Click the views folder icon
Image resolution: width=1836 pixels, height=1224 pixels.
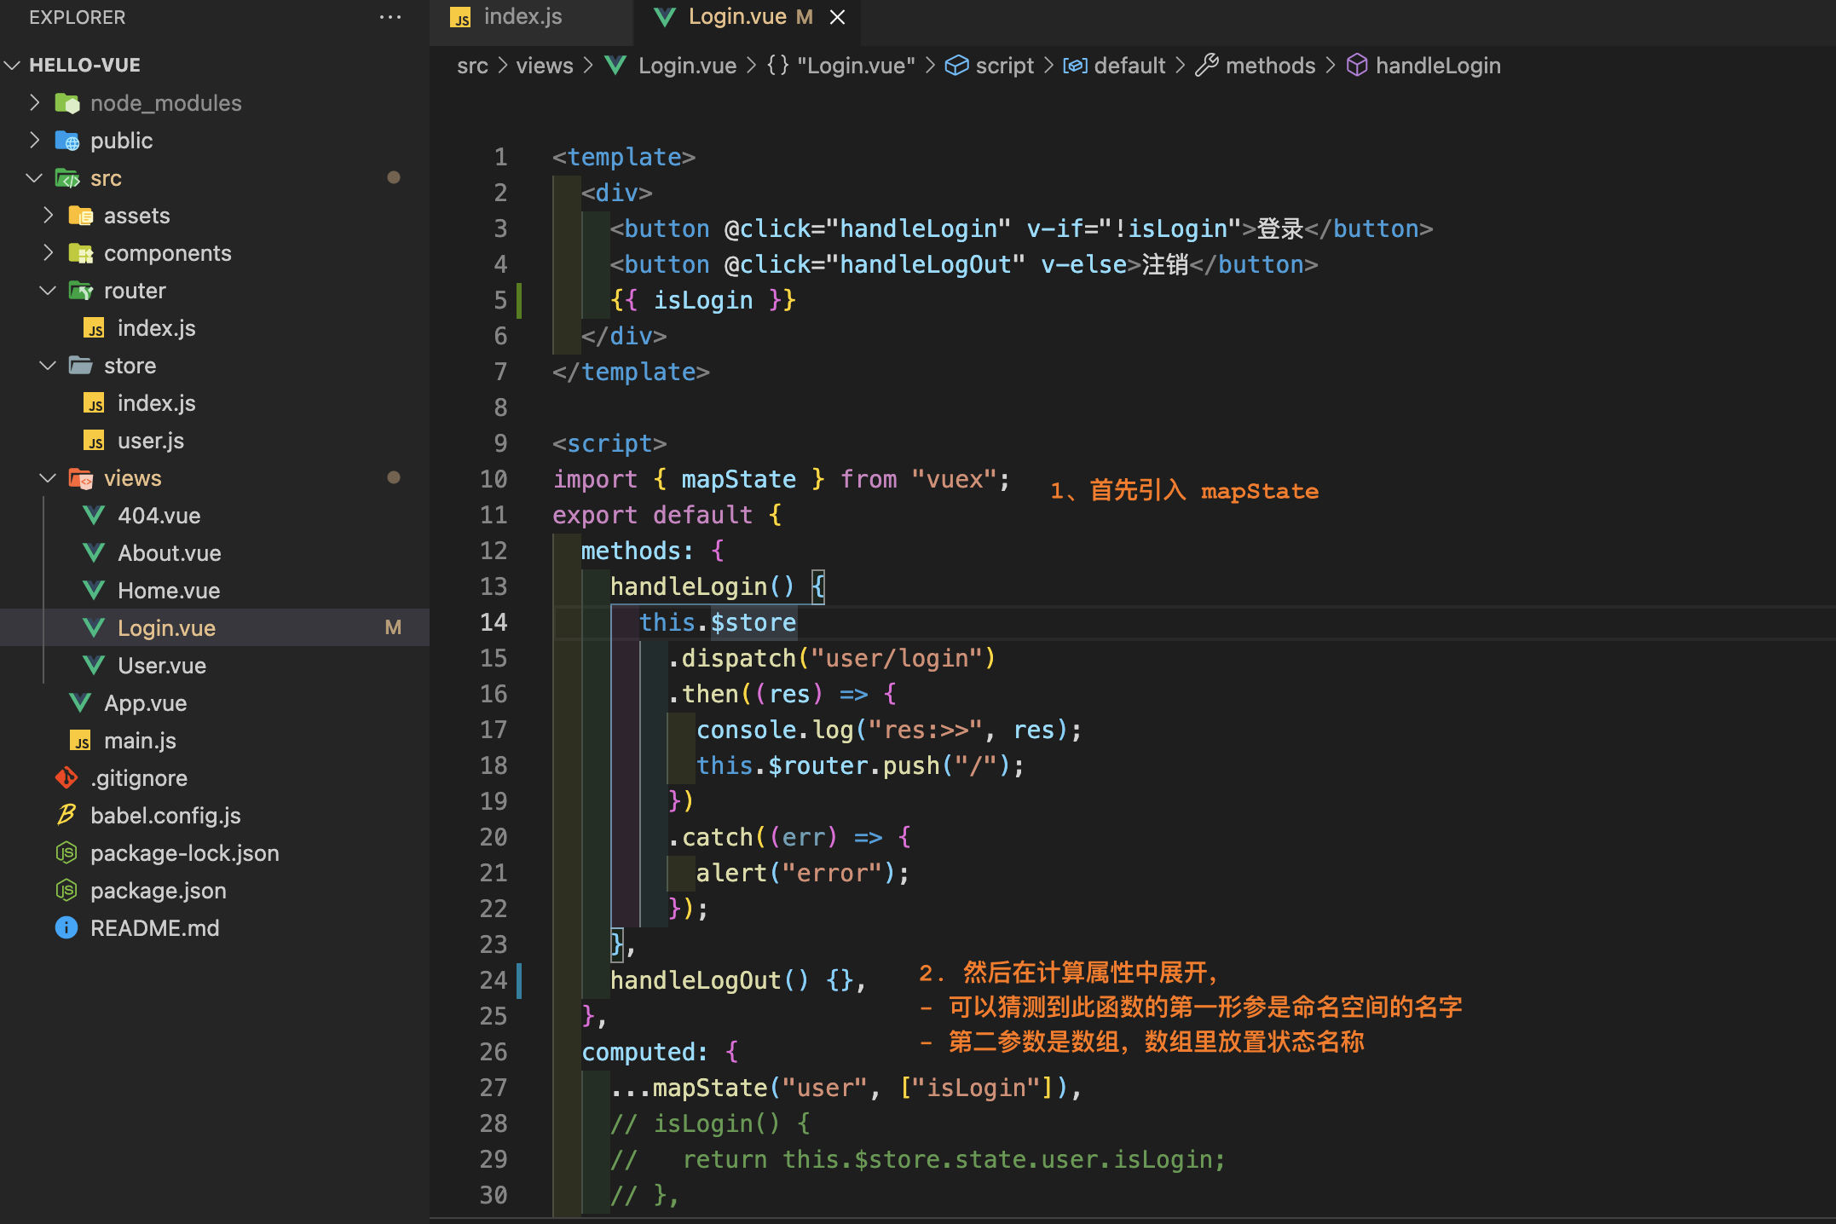tap(81, 478)
